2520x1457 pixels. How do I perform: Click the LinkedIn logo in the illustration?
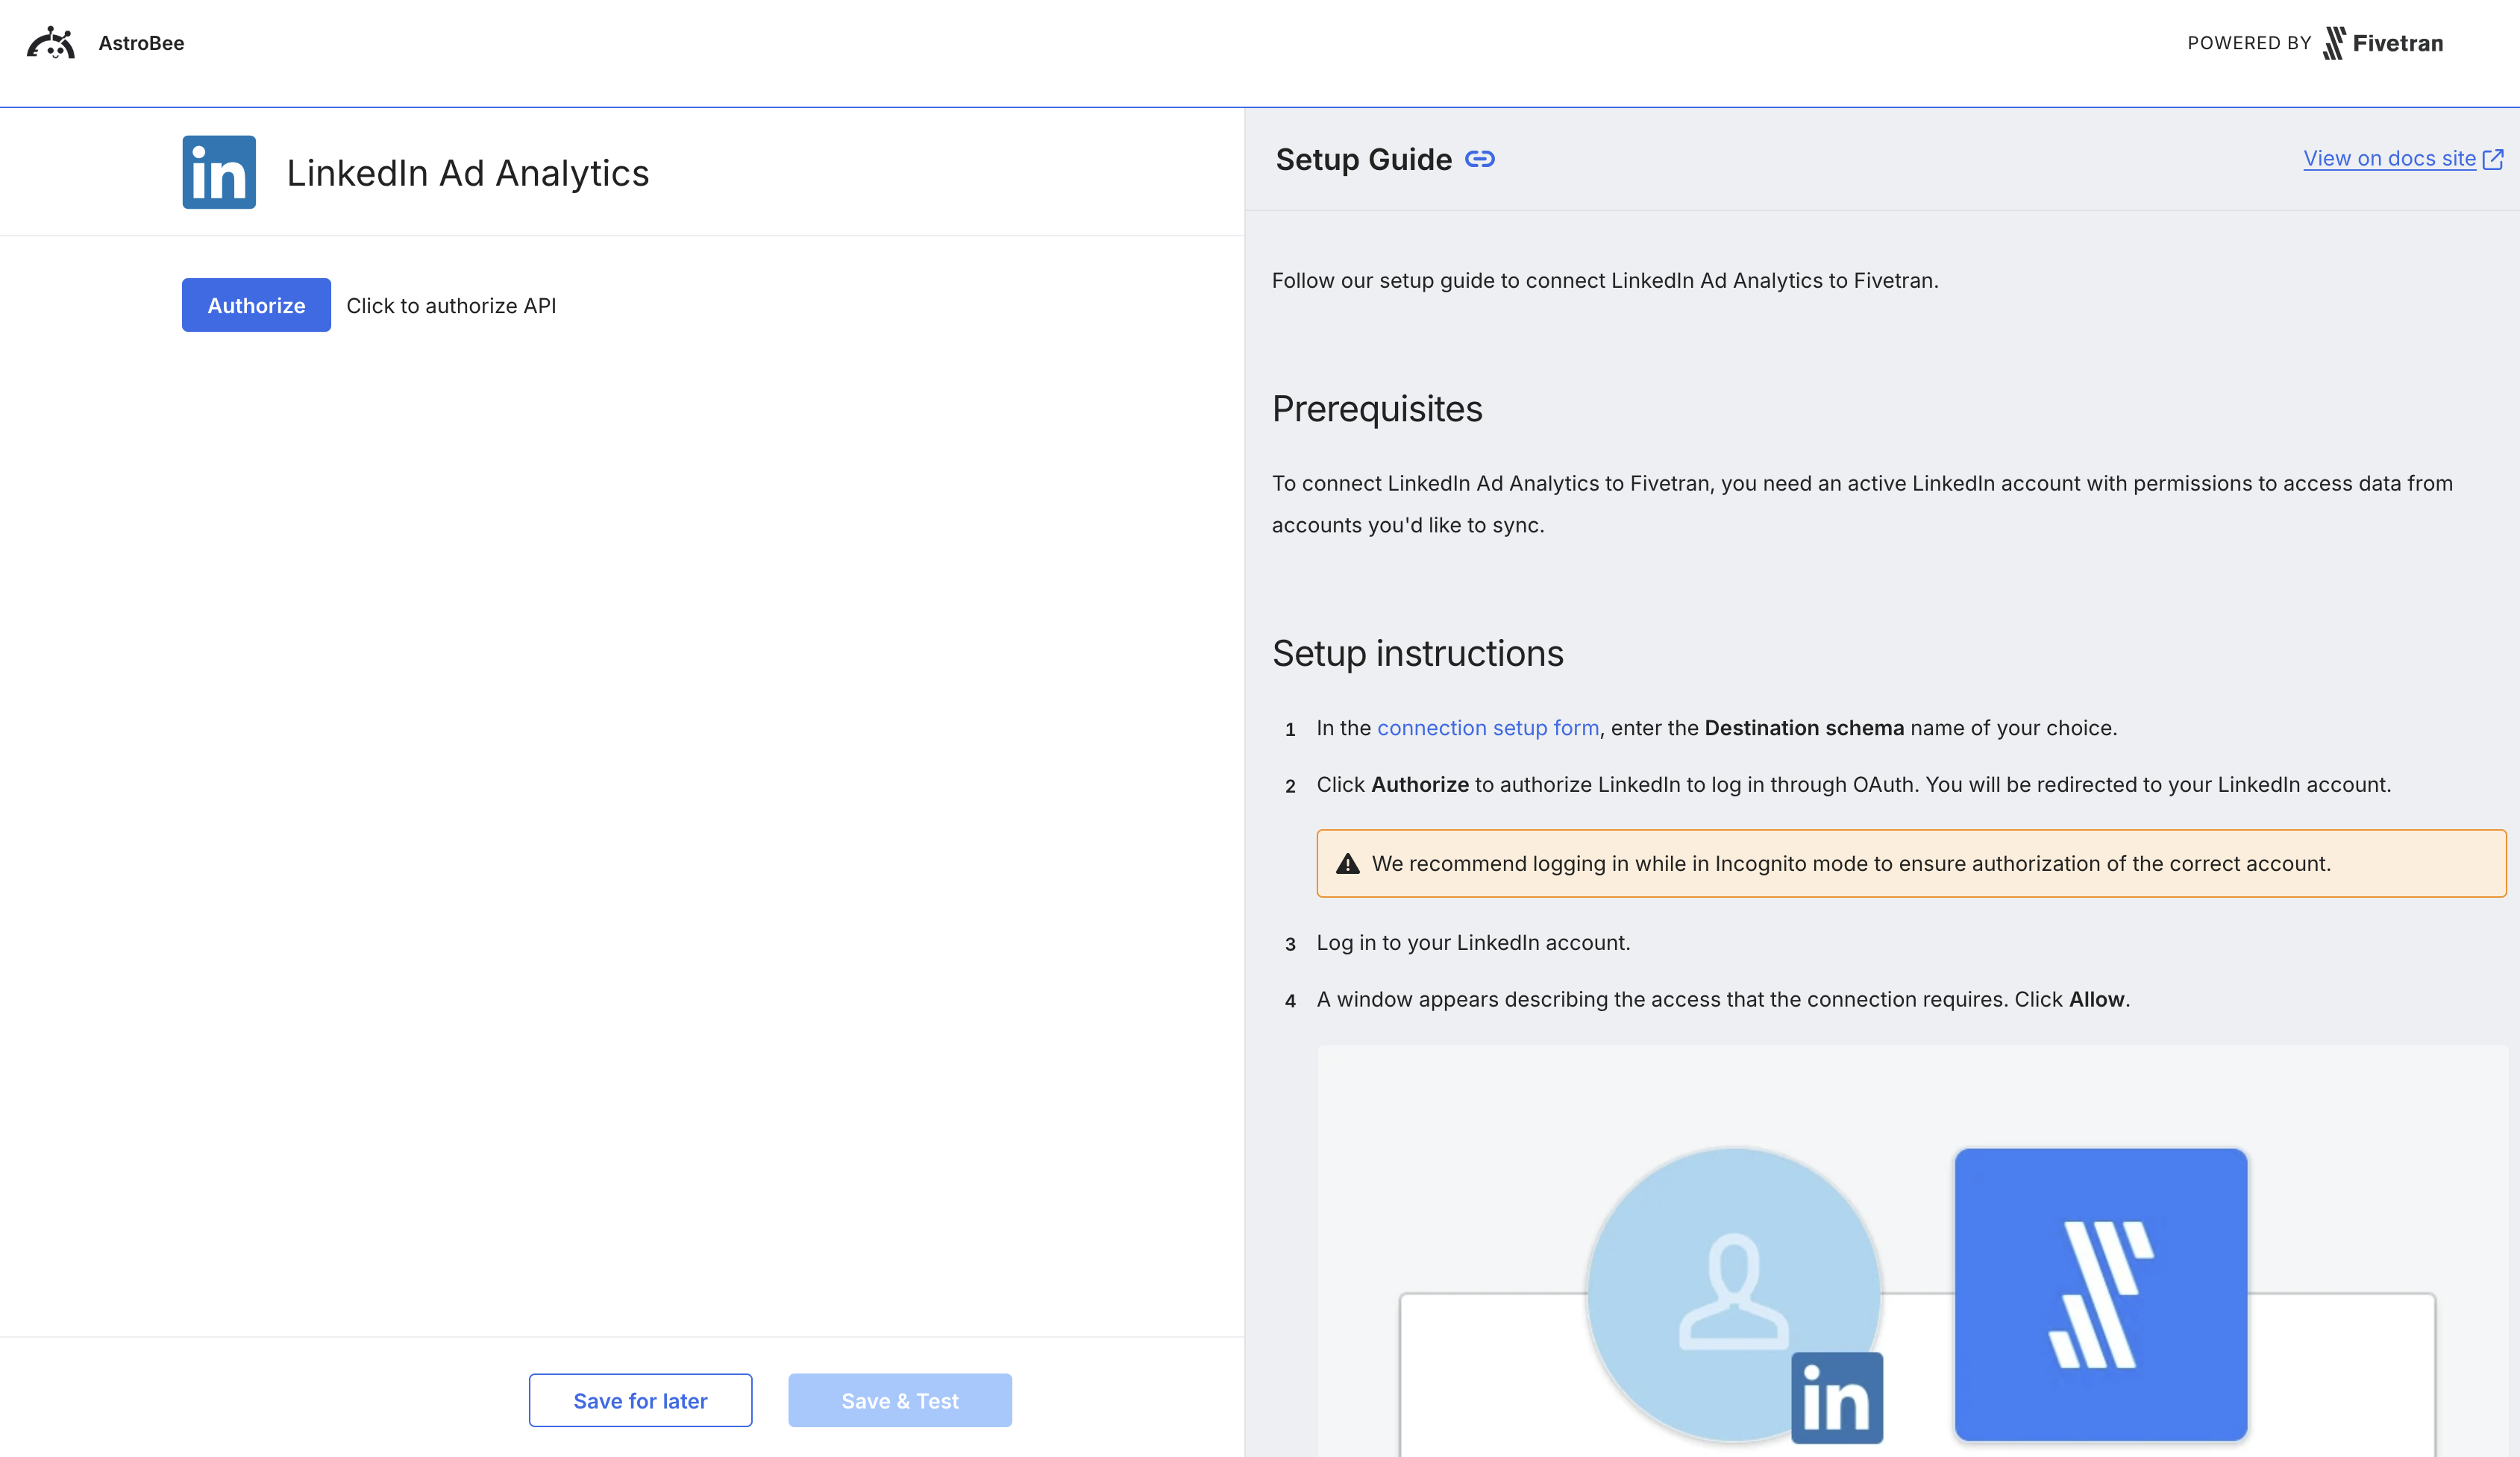coord(1836,1399)
